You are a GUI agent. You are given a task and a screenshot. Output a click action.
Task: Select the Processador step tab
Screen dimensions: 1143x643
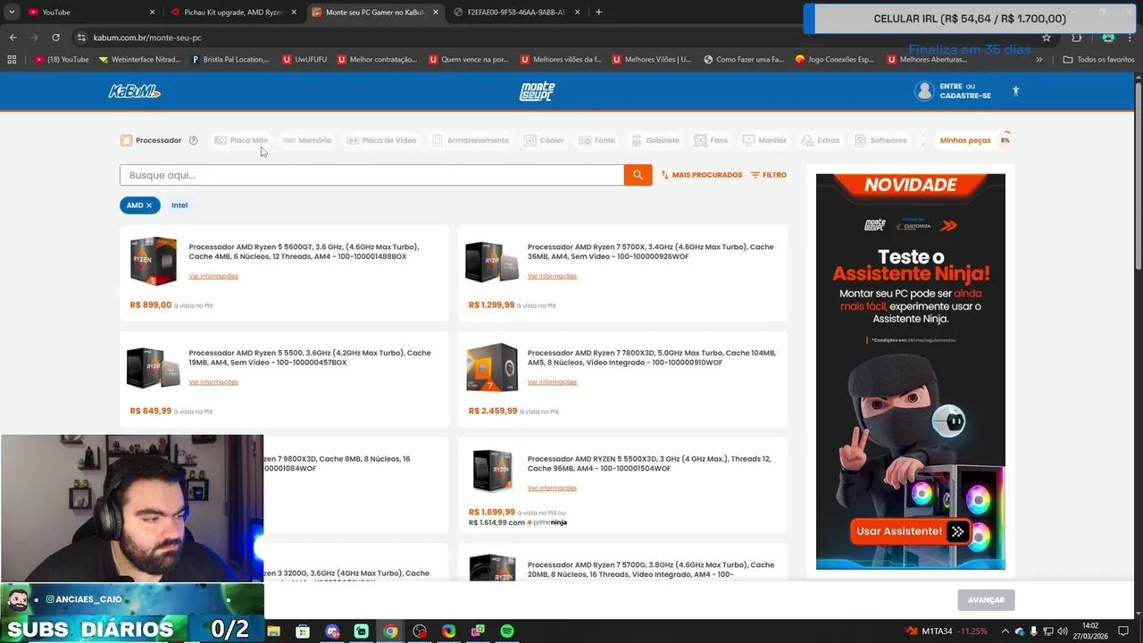(x=151, y=140)
